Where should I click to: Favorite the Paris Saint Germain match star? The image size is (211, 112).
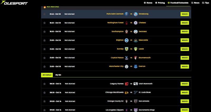pyautogui.click(x=44, y=14)
